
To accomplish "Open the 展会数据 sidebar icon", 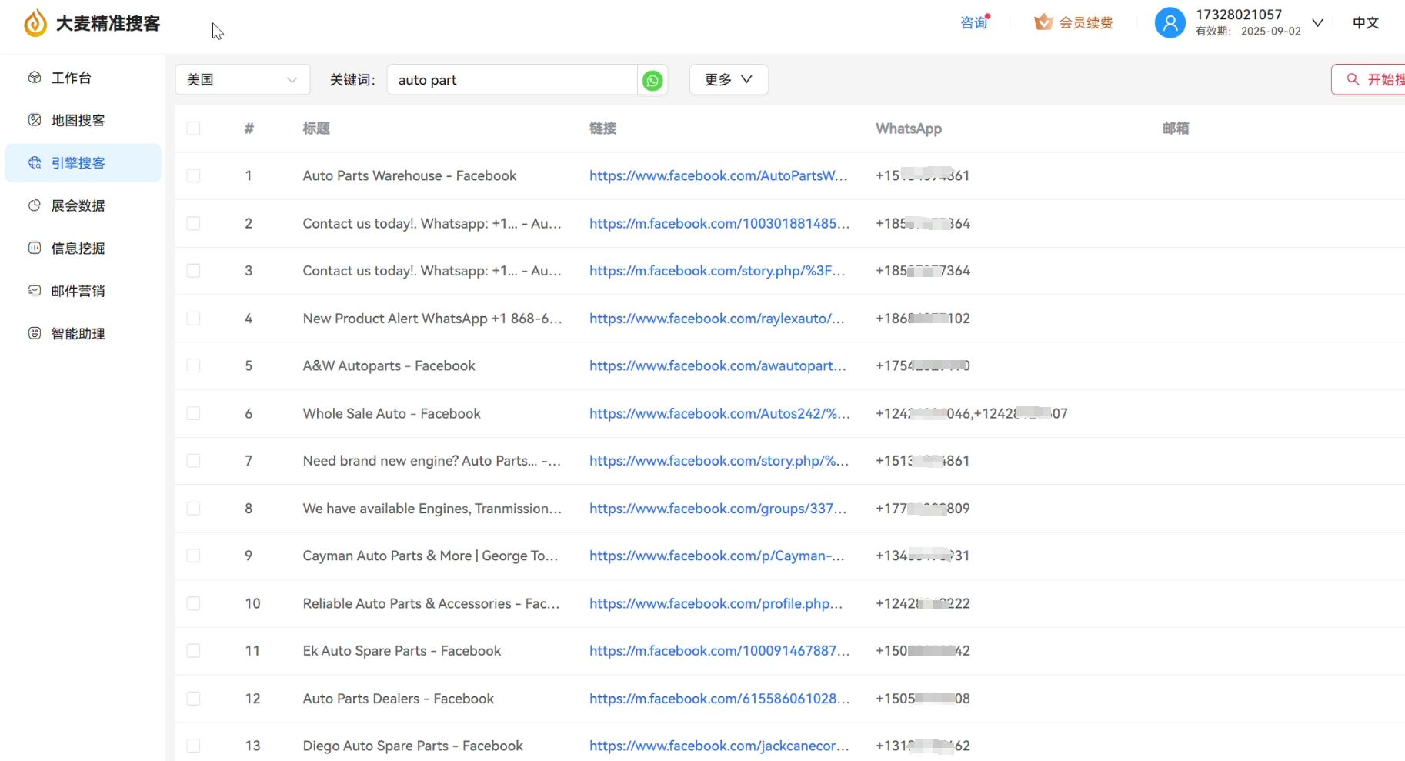I will click(x=35, y=205).
